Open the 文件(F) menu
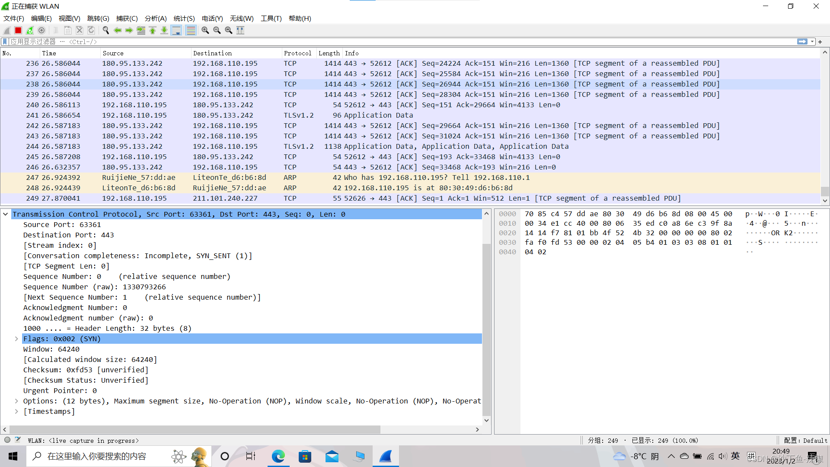 point(14,18)
